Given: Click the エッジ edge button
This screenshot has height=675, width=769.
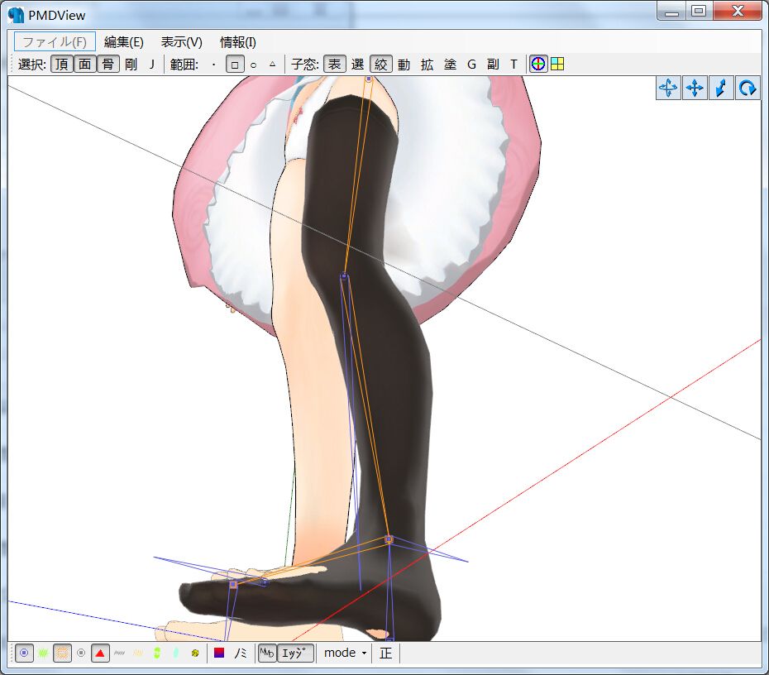Looking at the screenshot, I should click(295, 653).
